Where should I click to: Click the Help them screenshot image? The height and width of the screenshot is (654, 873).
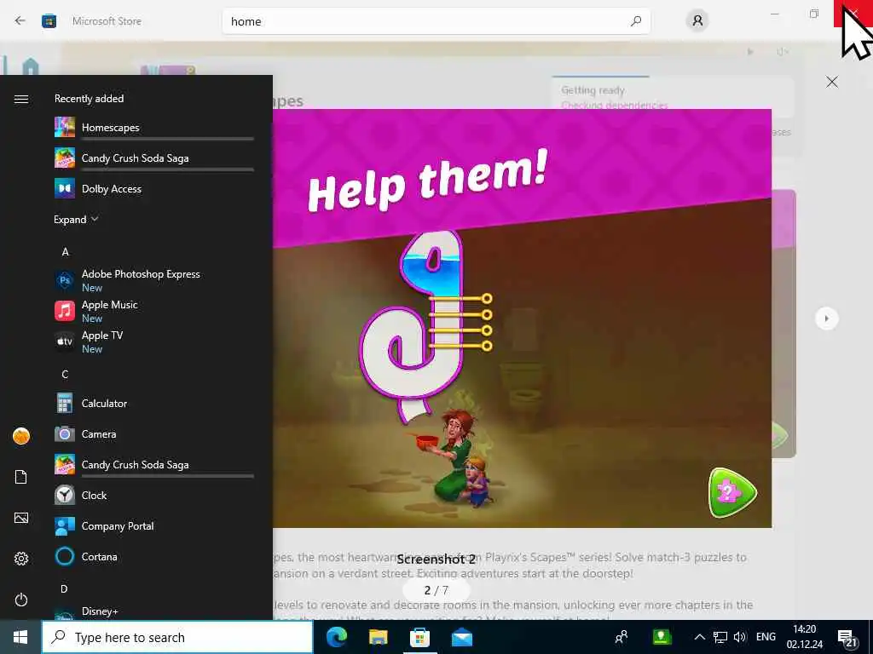(522, 318)
